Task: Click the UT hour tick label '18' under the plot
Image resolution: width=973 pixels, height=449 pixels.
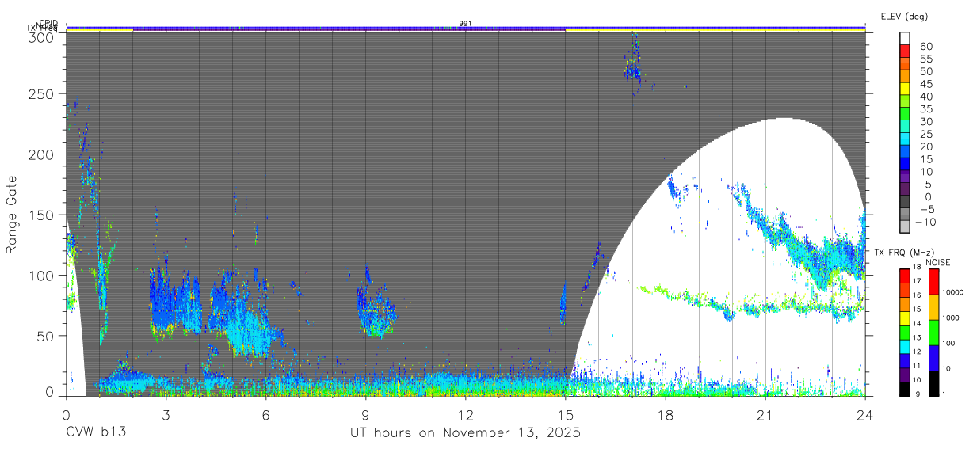Action: click(665, 414)
